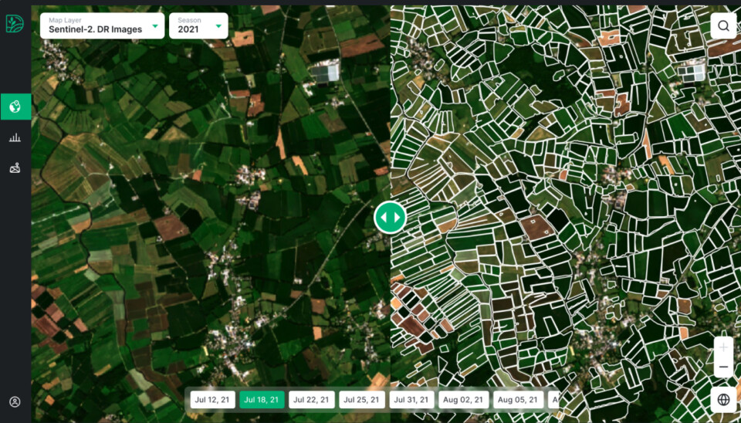Pick the Jul 25, 21 date
Image resolution: width=741 pixels, height=423 pixels.
tap(361, 400)
